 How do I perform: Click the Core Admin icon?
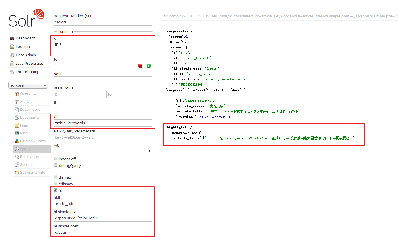point(12,55)
